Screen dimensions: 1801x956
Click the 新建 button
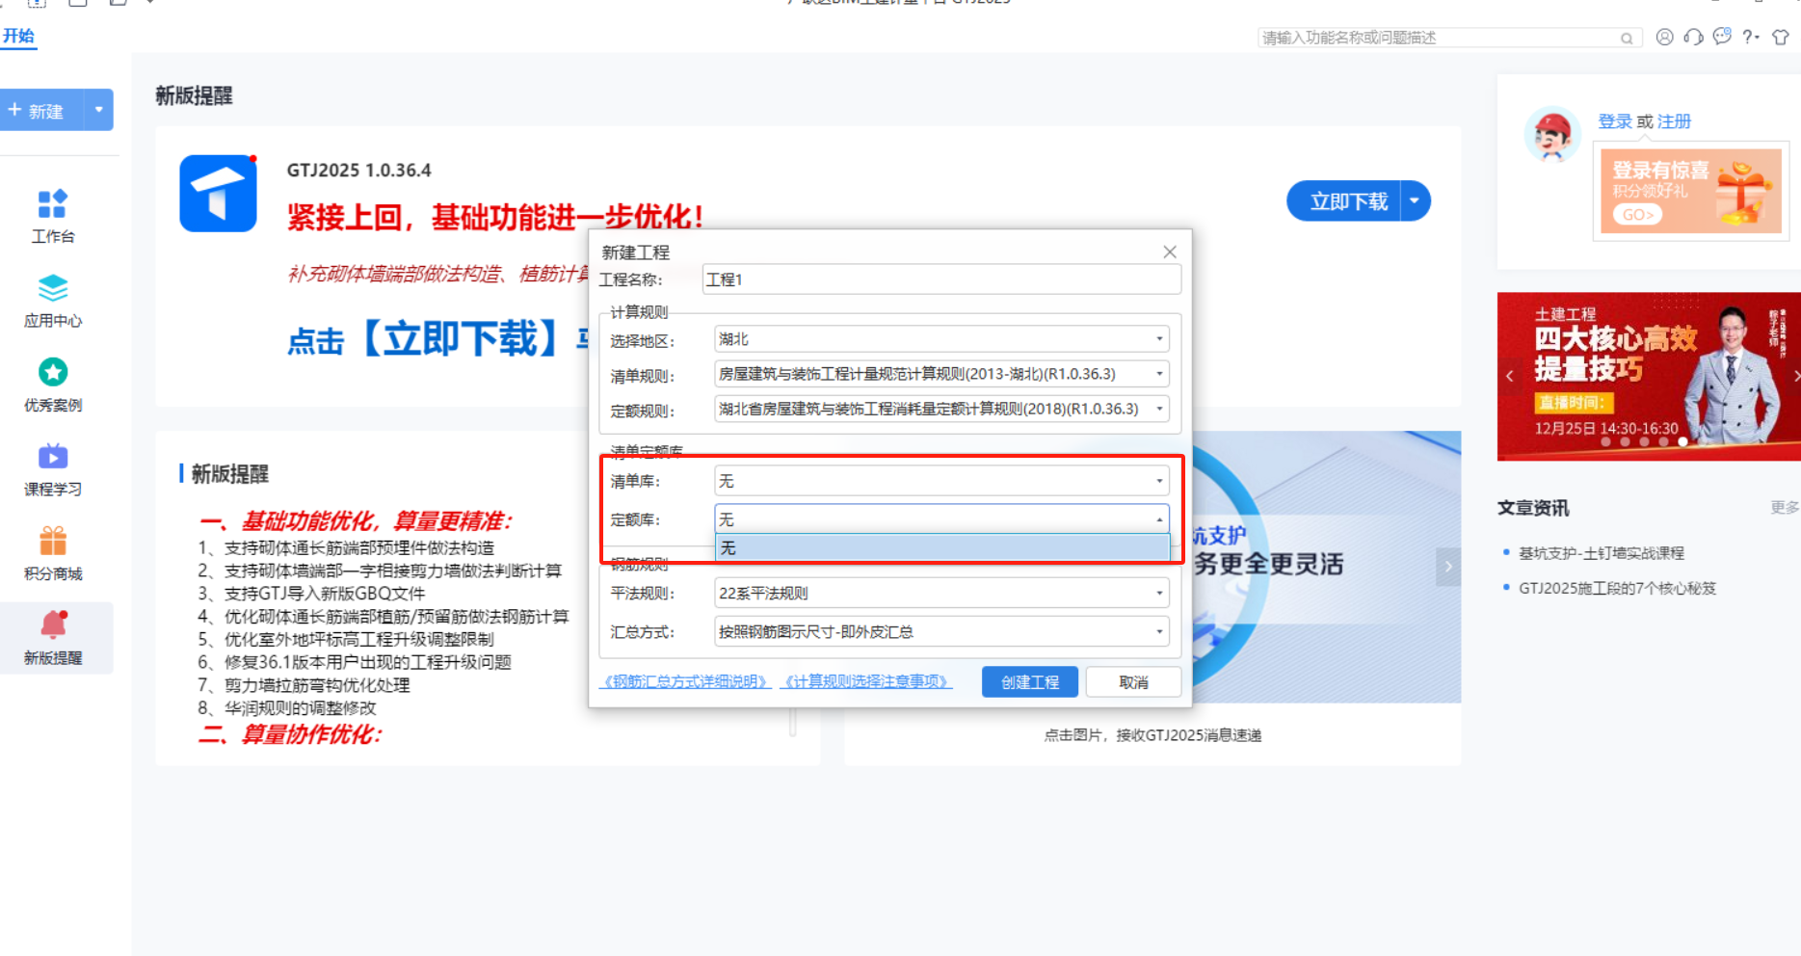(x=41, y=111)
